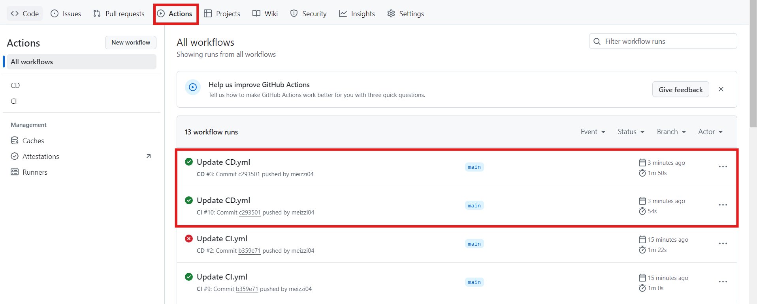
Task: Switch to the Security tab
Action: coord(309,13)
